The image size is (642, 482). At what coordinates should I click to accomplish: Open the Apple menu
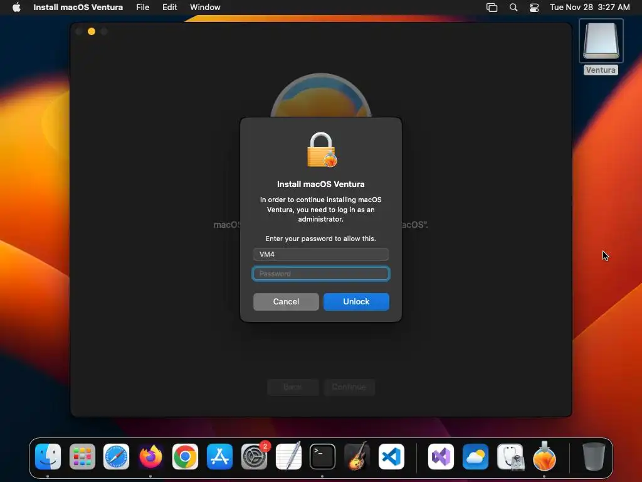16,8
